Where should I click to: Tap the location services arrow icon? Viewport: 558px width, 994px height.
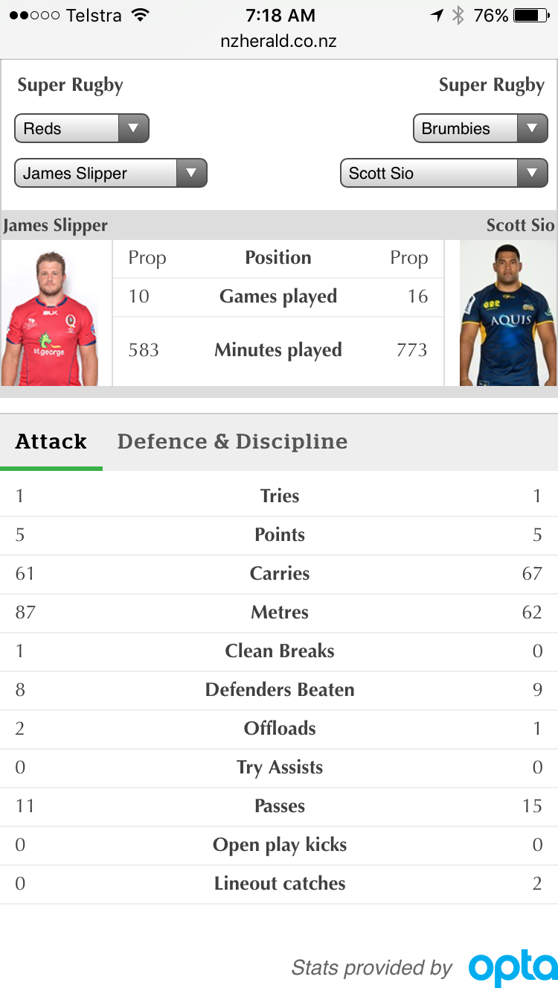click(437, 15)
